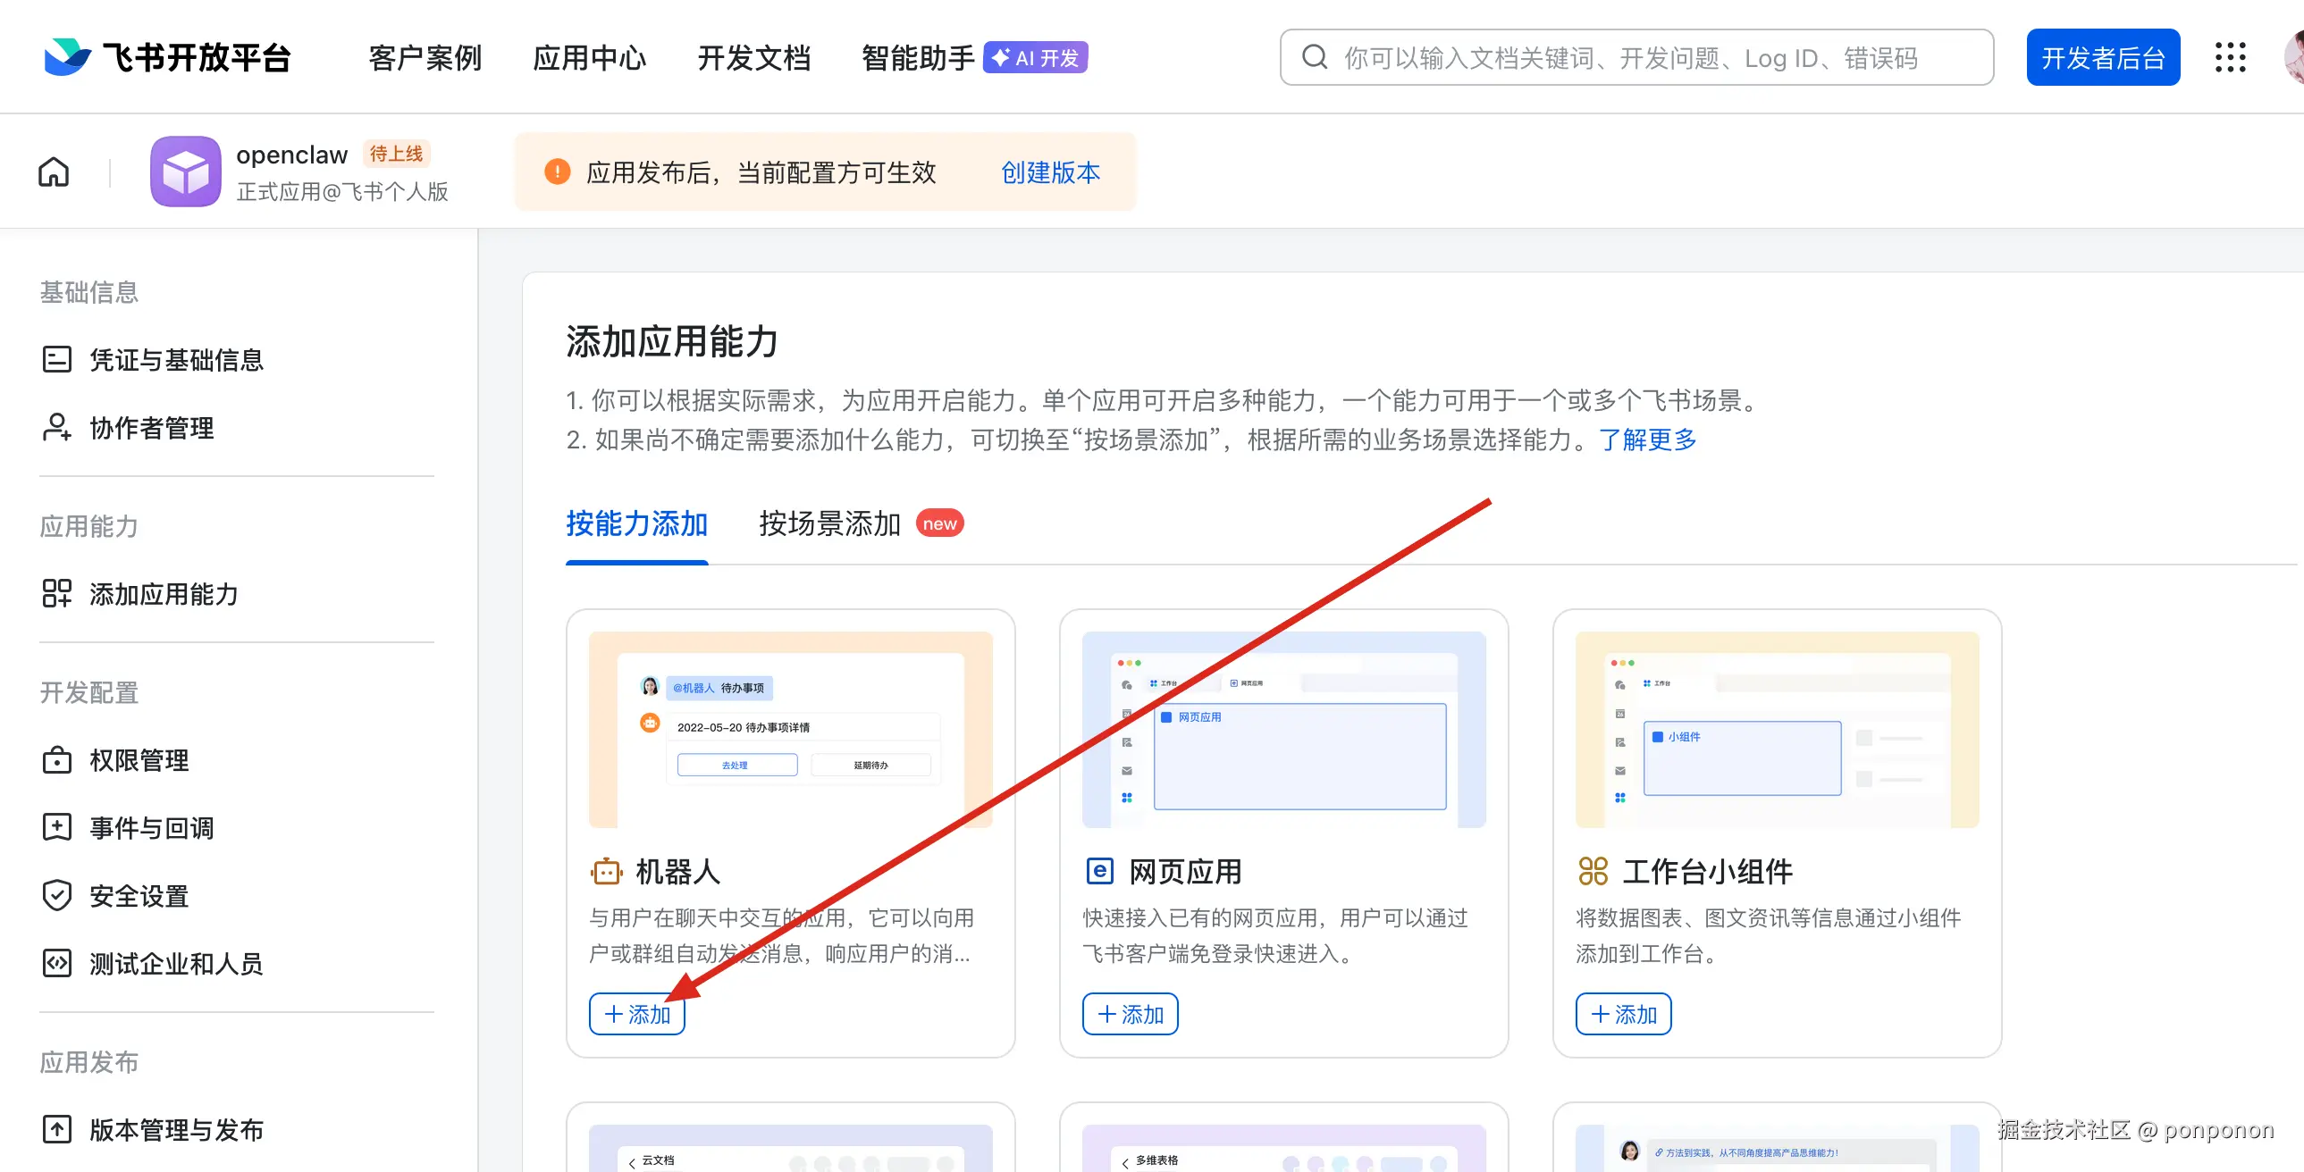Add the 机器人 capability
The height and width of the screenshot is (1172, 2304).
637,1014
